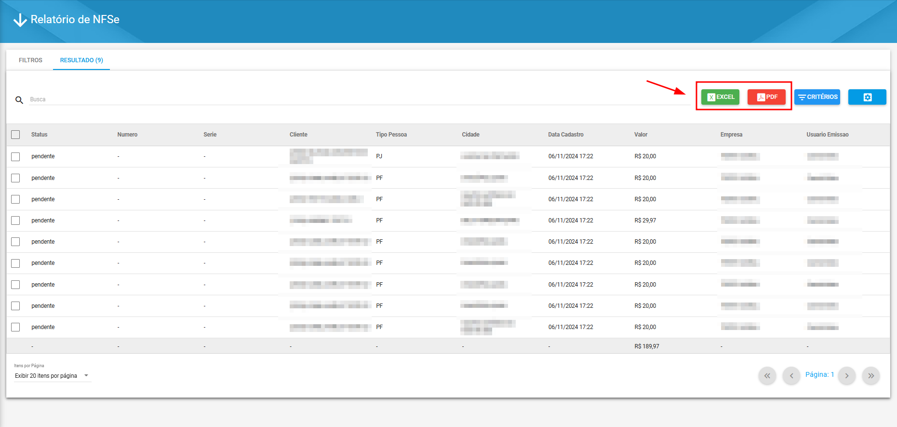Select the RESULTADO (9) tab
This screenshot has height=427, width=897.
[x=81, y=60]
